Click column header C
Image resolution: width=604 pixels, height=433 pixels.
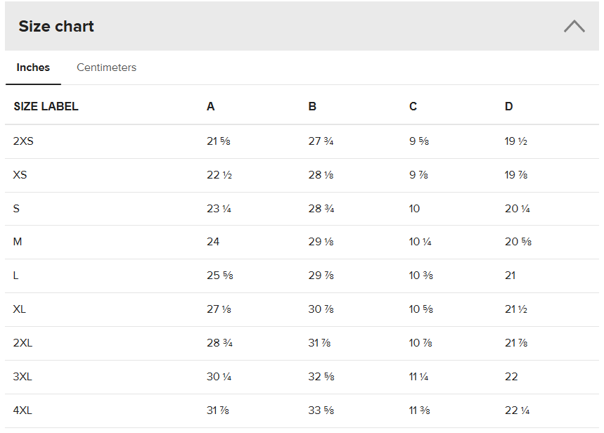point(413,106)
